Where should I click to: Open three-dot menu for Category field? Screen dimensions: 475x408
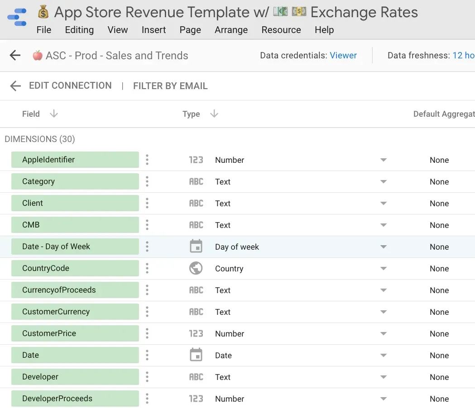pyautogui.click(x=147, y=181)
